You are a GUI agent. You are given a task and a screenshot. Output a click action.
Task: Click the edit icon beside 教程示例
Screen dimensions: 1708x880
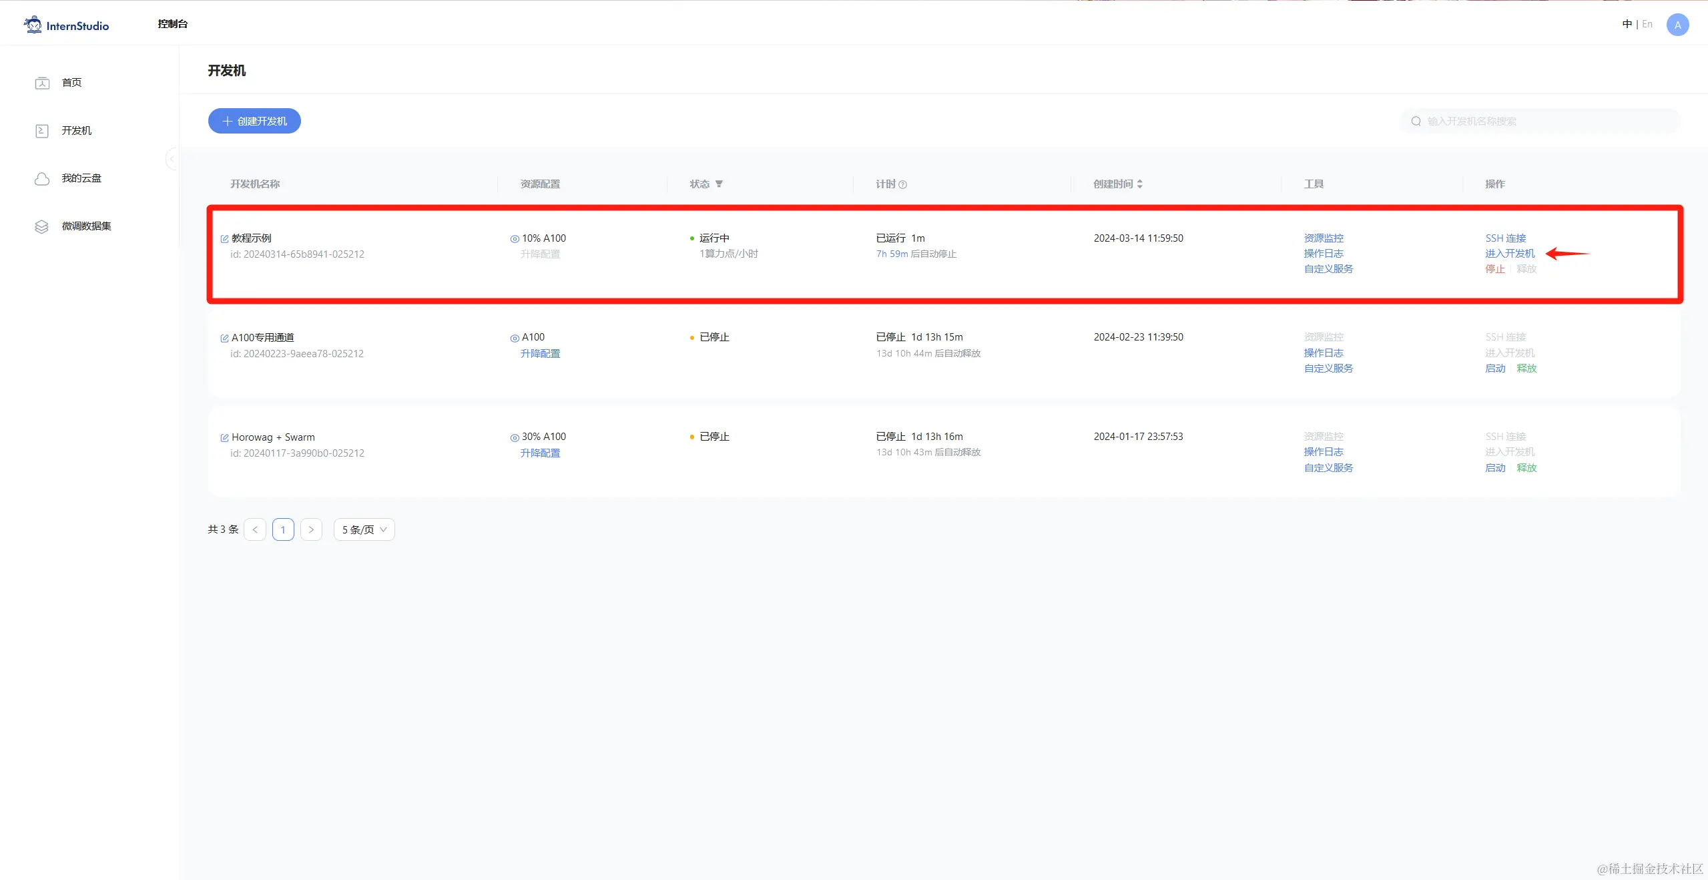click(x=224, y=239)
